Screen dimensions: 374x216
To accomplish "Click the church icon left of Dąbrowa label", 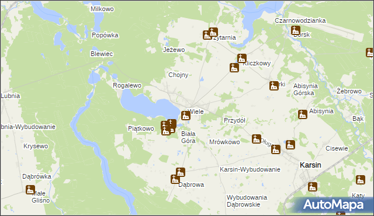I will click(x=175, y=179).
